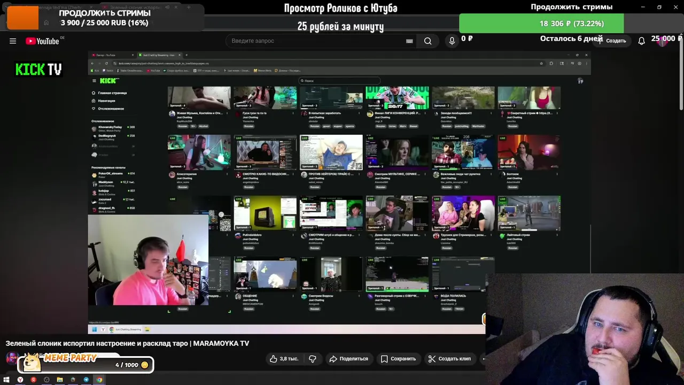Start voice search with microphone icon
Screen dimensions: 684x385
(x=452, y=41)
